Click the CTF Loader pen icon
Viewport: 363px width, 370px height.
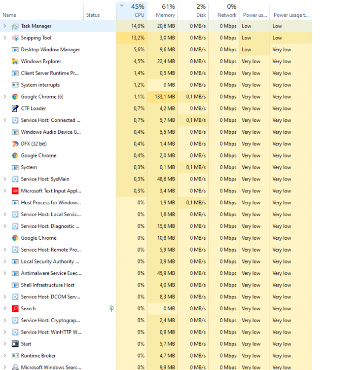coord(15,109)
